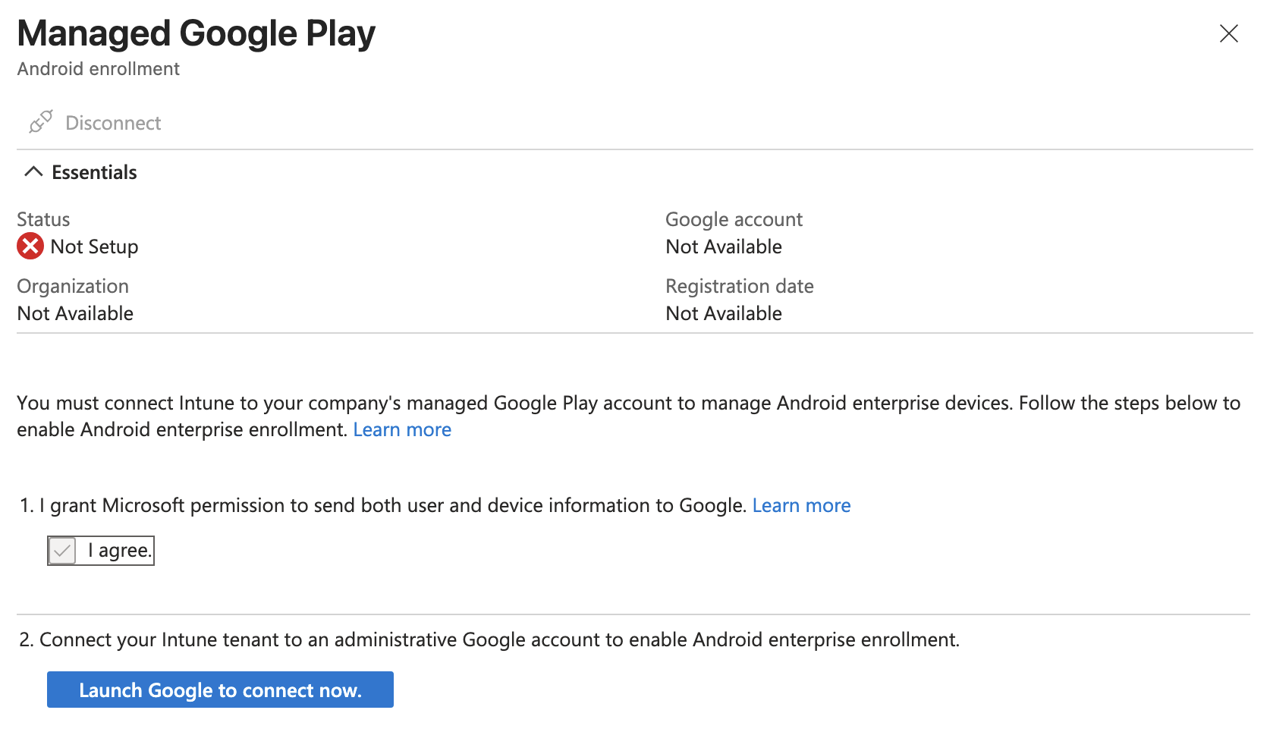Open the first "Learn more" link
Viewport: 1270px width, 754px height.
click(x=402, y=429)
